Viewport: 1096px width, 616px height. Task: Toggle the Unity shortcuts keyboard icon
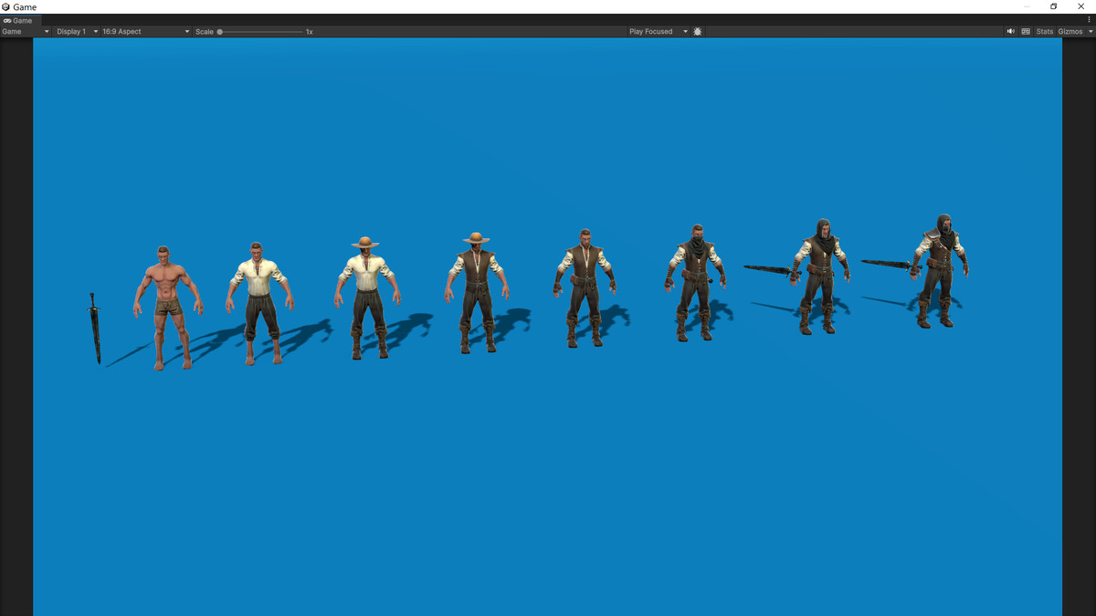[1026, 31]
